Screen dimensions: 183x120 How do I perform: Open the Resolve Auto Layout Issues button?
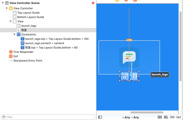click(178, 117)
